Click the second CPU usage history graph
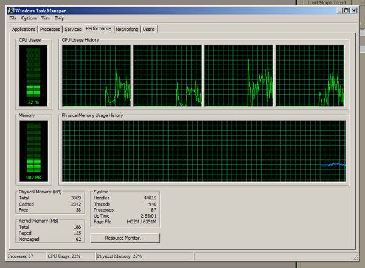 click(x=167, y=75)
